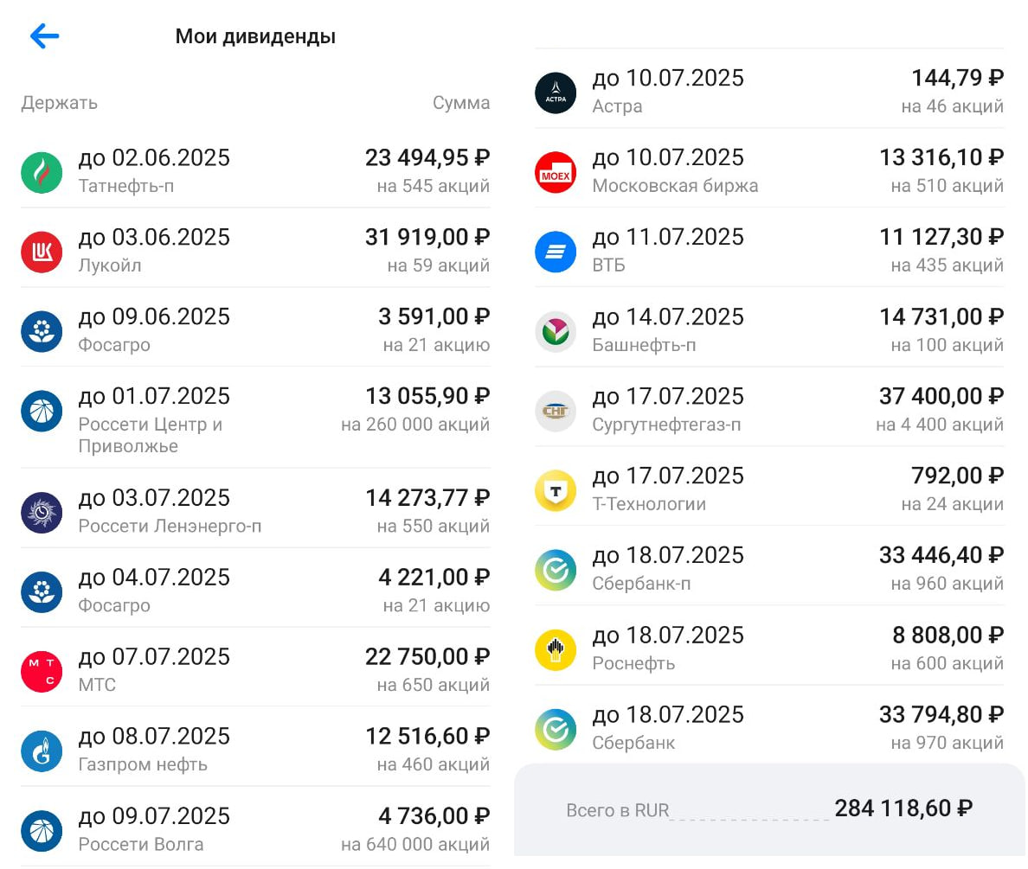Image resolution: width=1028 pixels, height=869 pixels.
Task: Tap the yellow Т-Технологии shield logo
Action: (x=556, y=490)
